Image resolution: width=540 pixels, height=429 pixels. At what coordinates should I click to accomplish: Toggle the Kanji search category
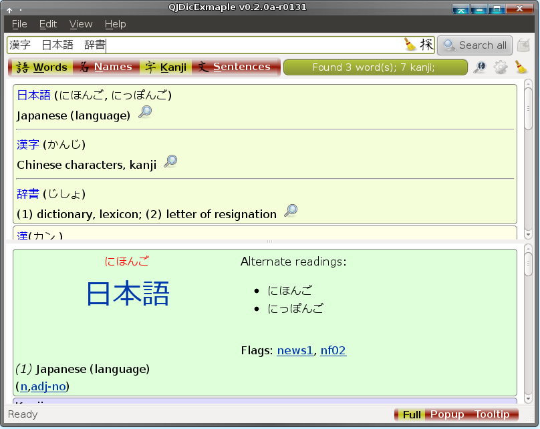click(x=166, y=67)
